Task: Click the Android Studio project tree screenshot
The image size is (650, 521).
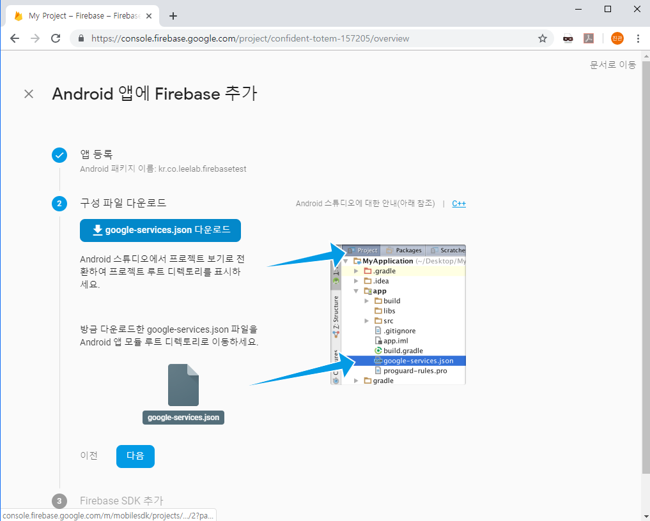Action: [398, 314]
